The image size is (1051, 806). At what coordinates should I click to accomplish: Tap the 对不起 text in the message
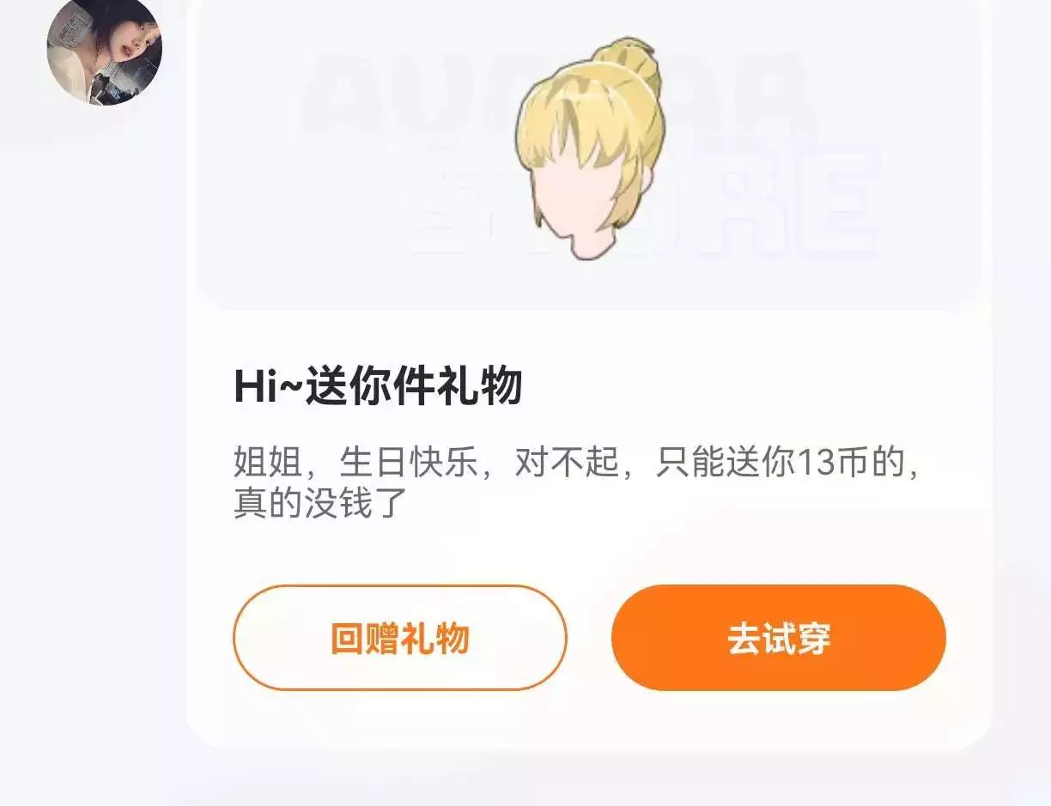(567, 464)
